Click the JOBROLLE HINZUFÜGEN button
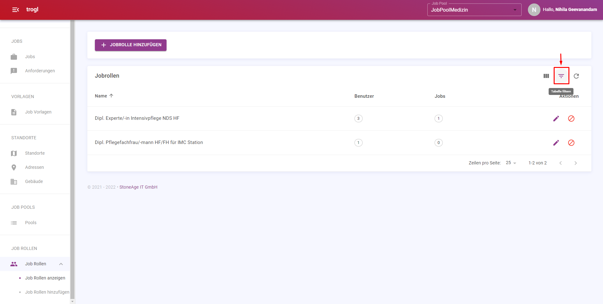603x304 pixels. tap(131, 45)
